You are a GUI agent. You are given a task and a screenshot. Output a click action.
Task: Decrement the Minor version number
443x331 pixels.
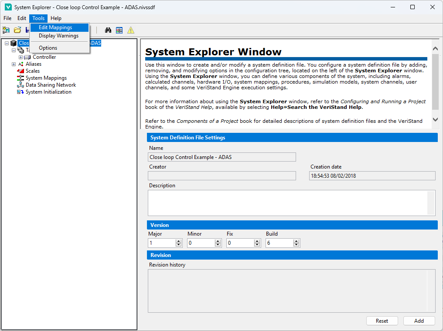[218, 245]
